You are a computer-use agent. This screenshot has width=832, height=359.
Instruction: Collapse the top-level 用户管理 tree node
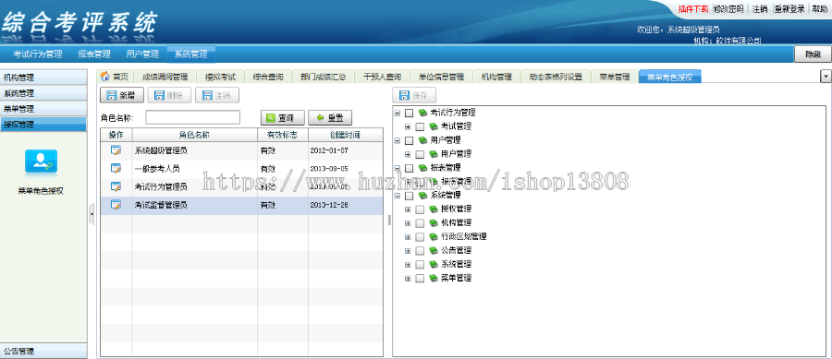point(397,140)
